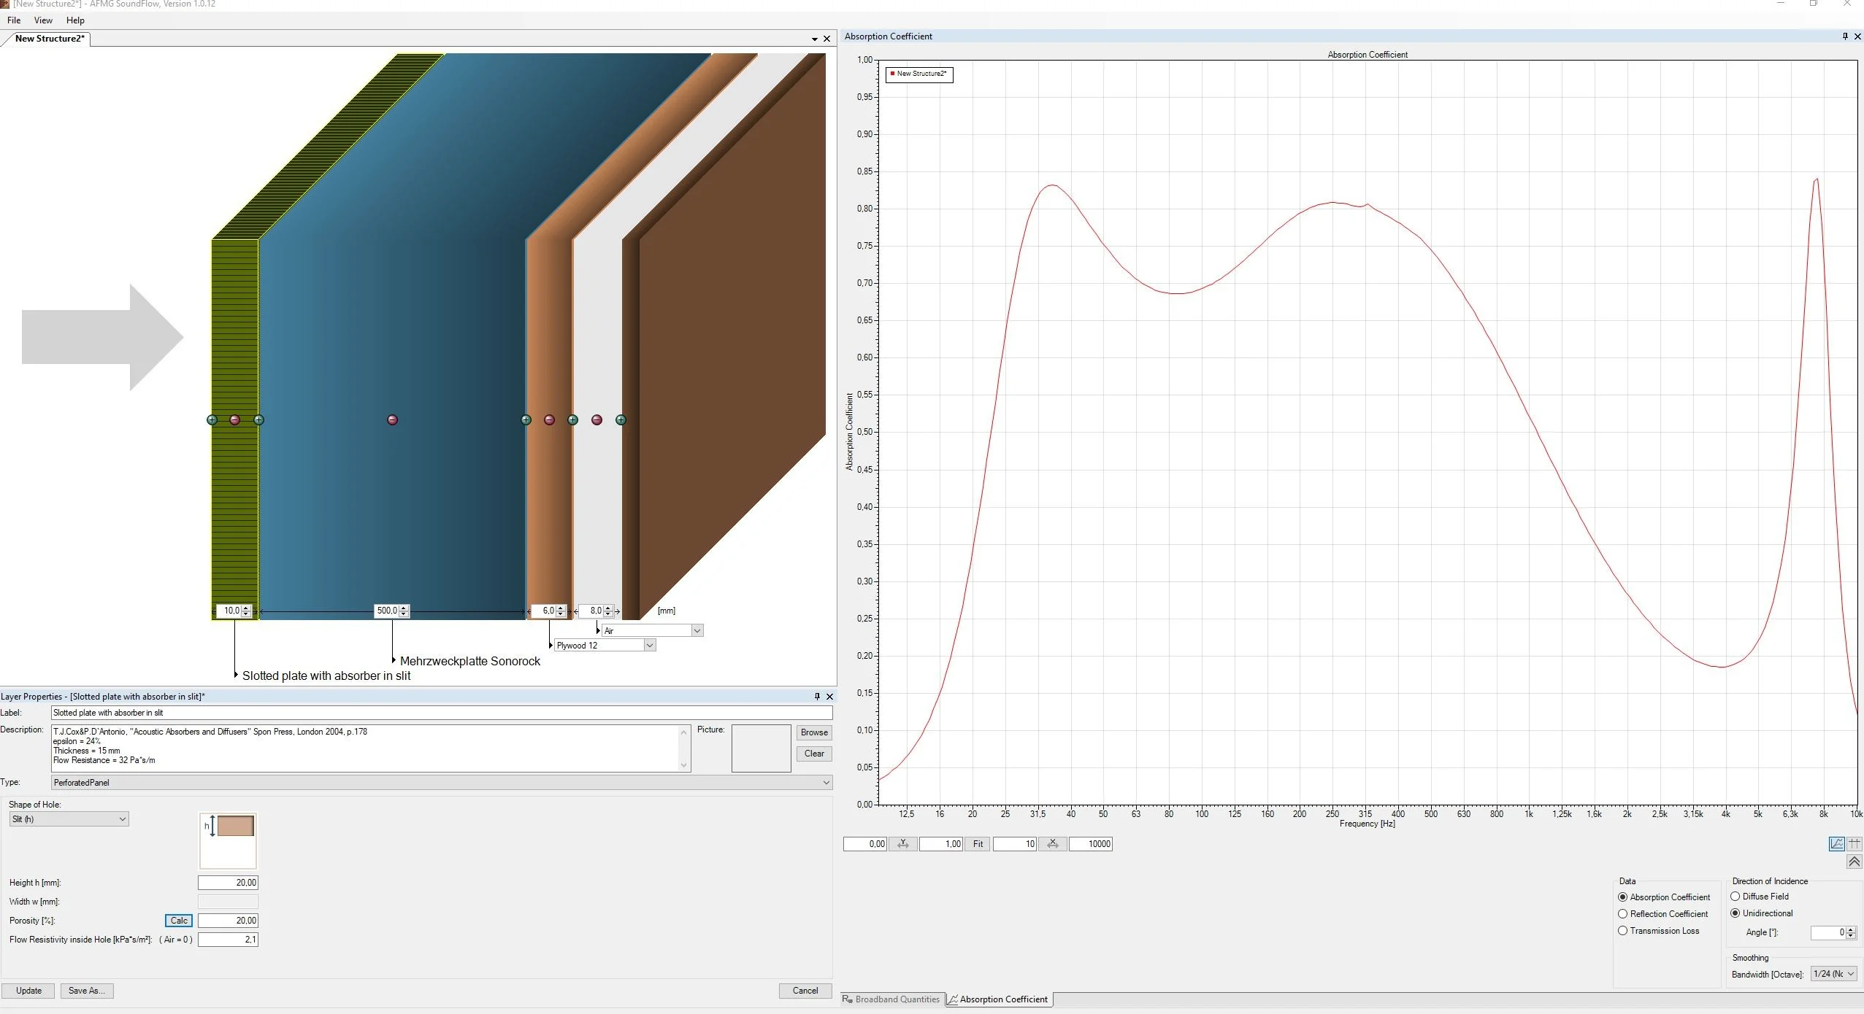Open the File menu
Viewport: 1864px width, 1014px height.
[14, 20]
